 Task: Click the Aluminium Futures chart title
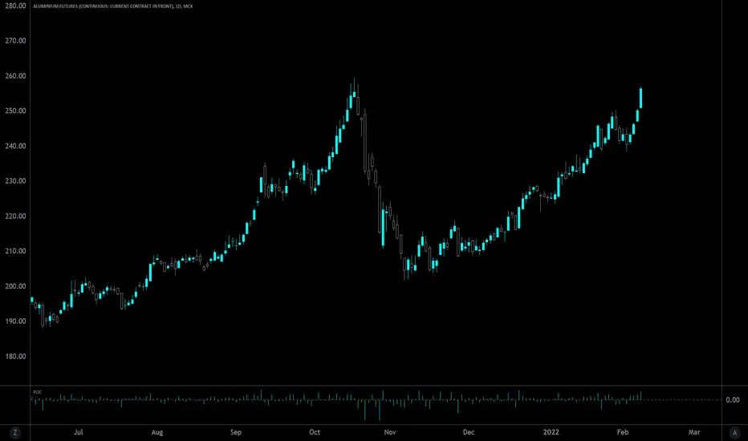coord(112,6)
